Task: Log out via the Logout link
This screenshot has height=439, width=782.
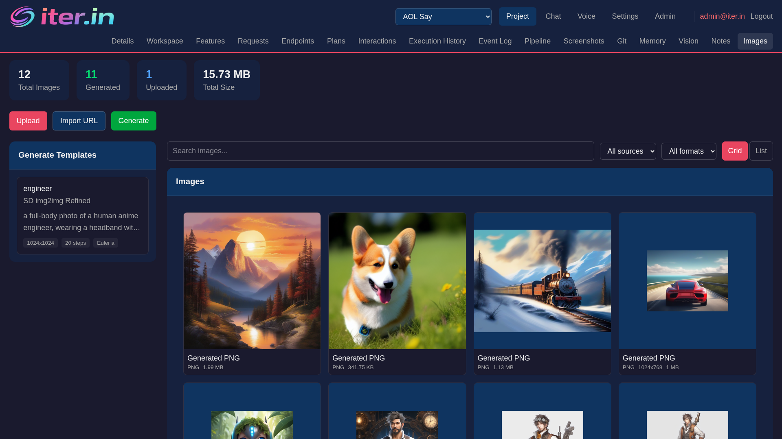Action: (x=761, y=16)
